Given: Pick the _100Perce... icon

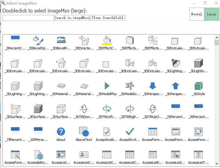Looking at the screenshot, I should tap(38, 131).
